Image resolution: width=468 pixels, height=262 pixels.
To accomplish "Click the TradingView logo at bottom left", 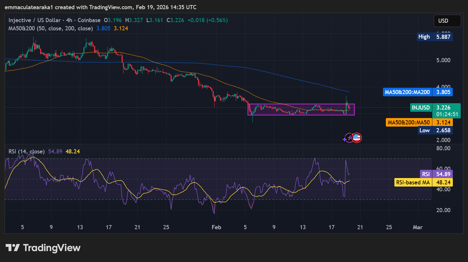I will tap(43, 248).
